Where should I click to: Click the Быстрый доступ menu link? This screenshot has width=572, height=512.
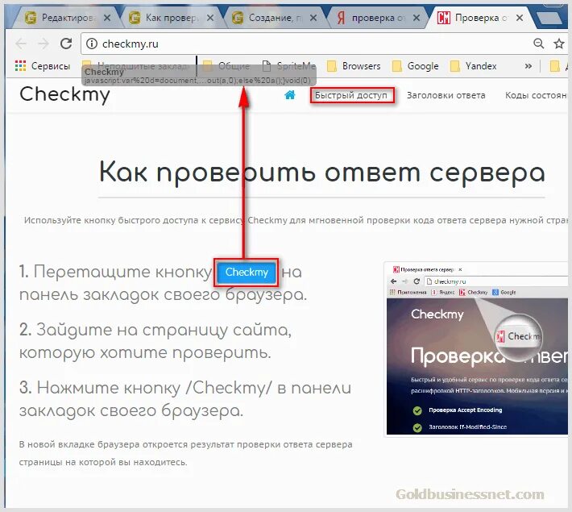coord(351,95)
